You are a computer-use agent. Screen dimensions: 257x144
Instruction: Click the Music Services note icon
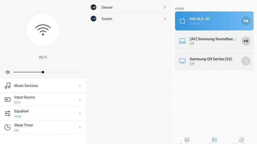7,86
